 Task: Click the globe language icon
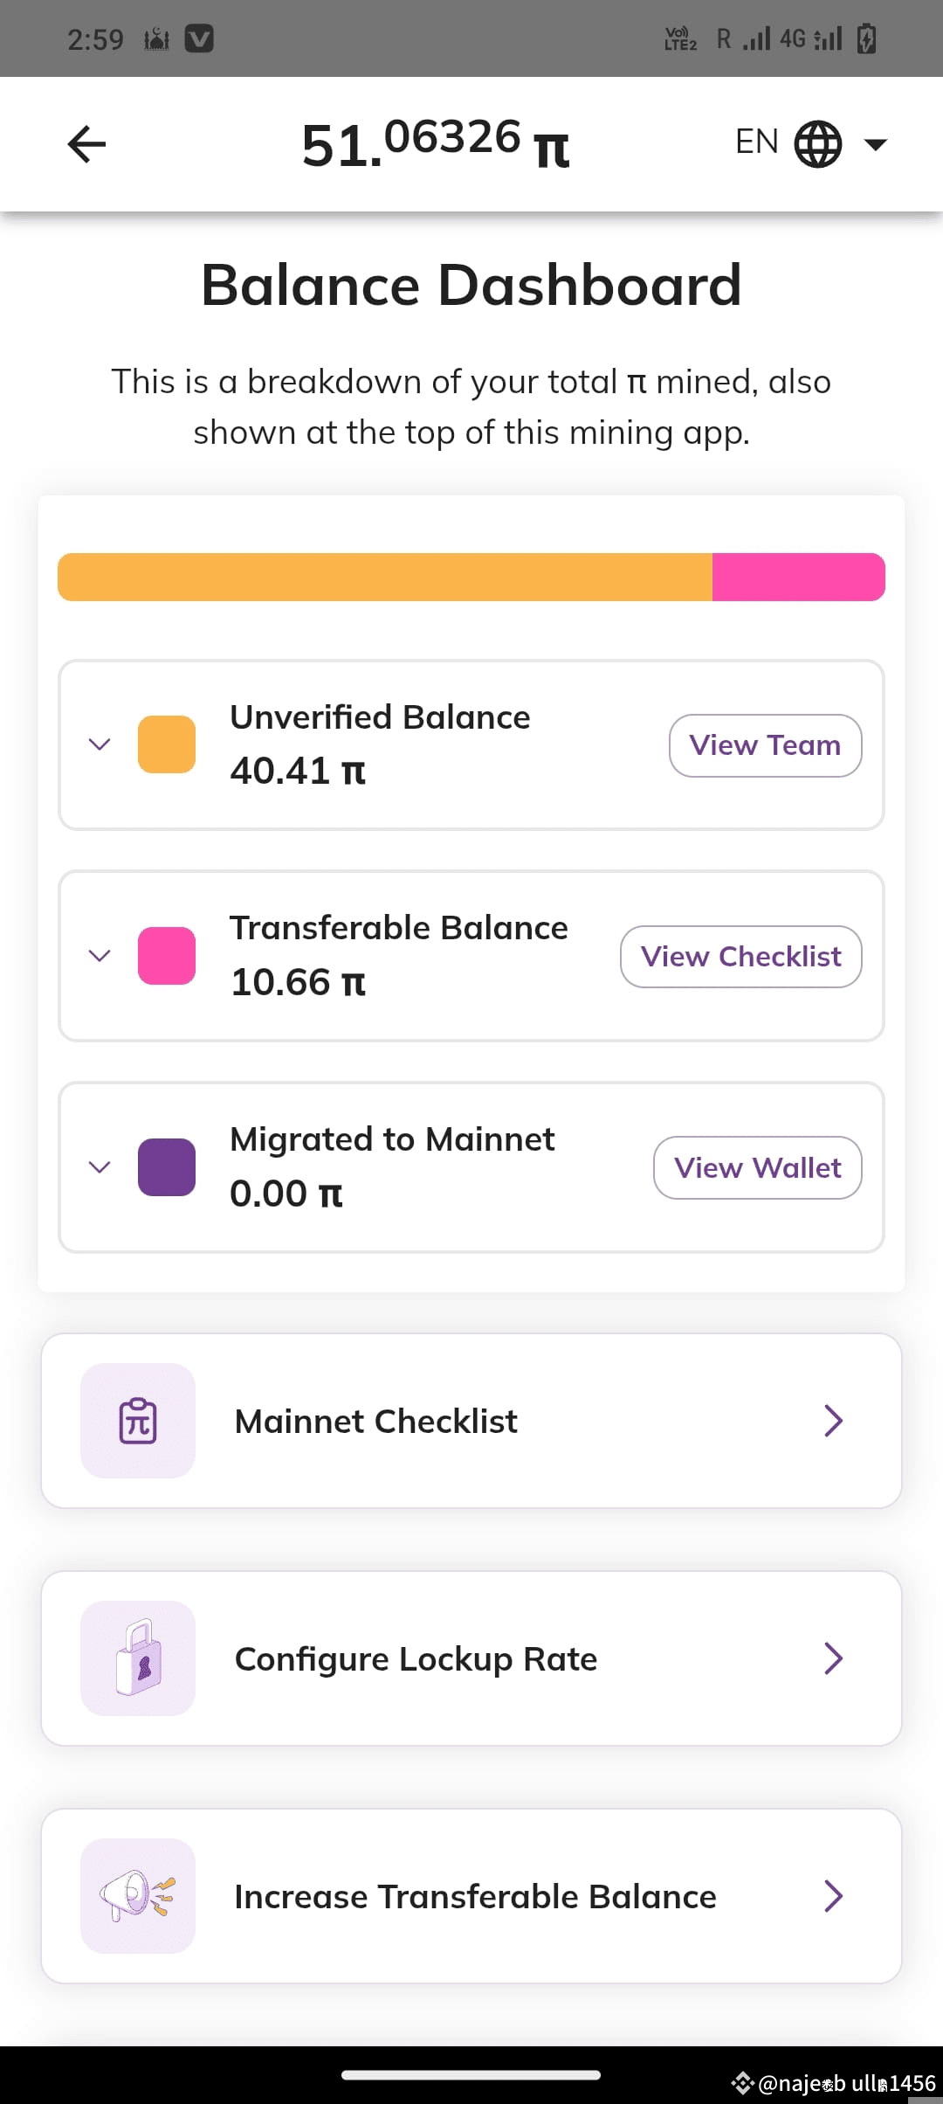818,144
